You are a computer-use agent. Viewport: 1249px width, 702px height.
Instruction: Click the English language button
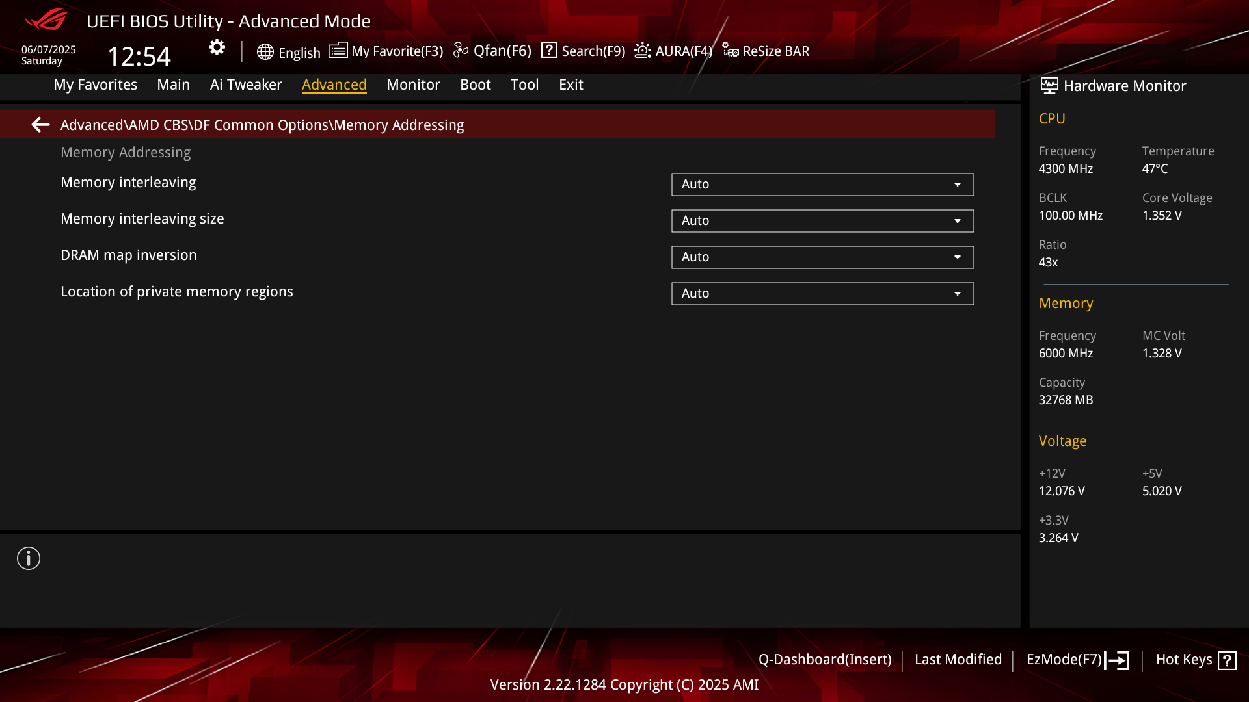pos(299,53)
